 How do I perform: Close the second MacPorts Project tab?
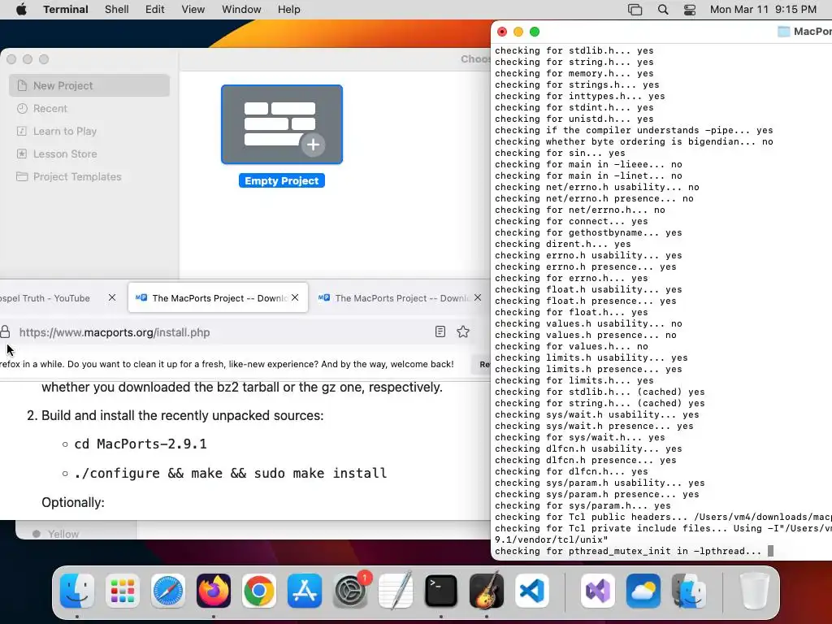point(478,297)
